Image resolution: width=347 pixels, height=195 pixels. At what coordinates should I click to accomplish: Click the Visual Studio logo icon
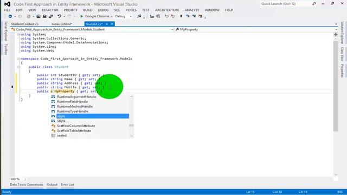pos(7,4)
